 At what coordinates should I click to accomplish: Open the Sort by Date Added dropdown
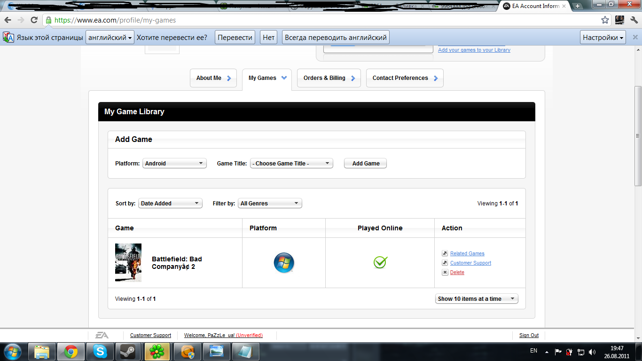coord(170,203)
